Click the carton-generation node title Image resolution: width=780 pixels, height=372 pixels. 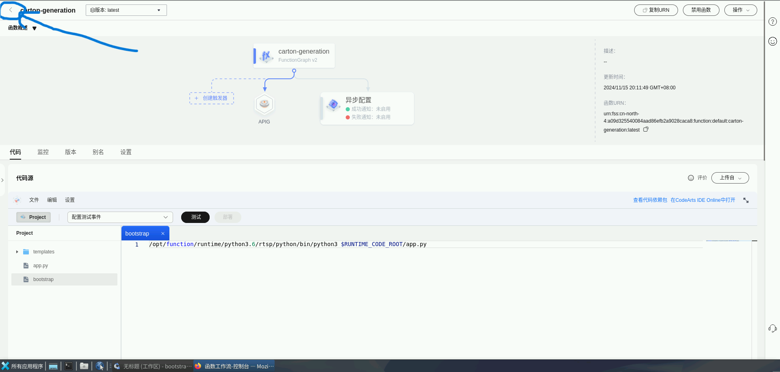point(304,52)
